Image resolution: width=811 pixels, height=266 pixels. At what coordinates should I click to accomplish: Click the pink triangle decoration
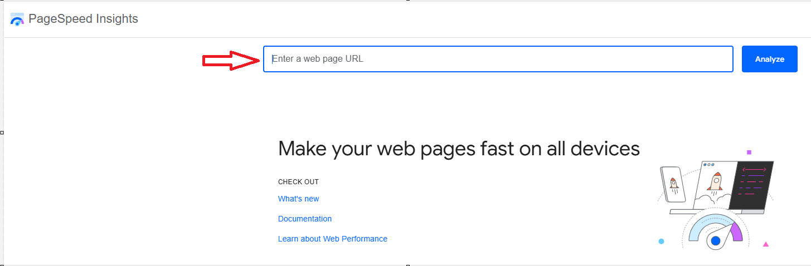coord(766,244)
